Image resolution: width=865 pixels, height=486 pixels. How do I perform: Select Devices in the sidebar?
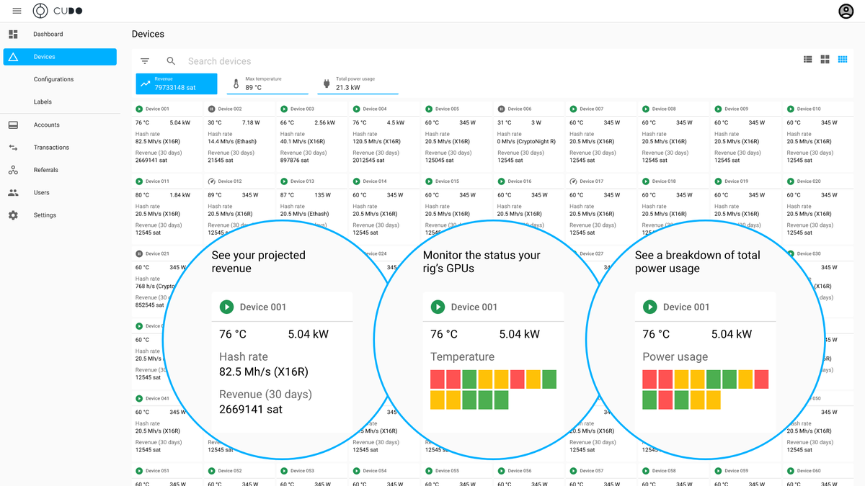pos(60,57)
